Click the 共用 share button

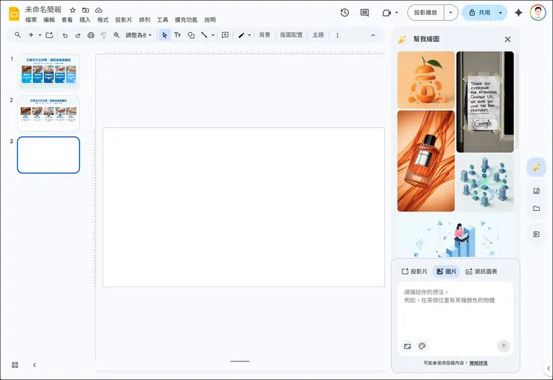tap(479, 13)
